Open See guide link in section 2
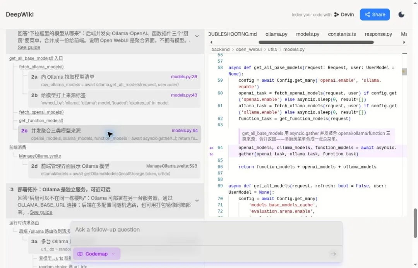 pos(29,48)
